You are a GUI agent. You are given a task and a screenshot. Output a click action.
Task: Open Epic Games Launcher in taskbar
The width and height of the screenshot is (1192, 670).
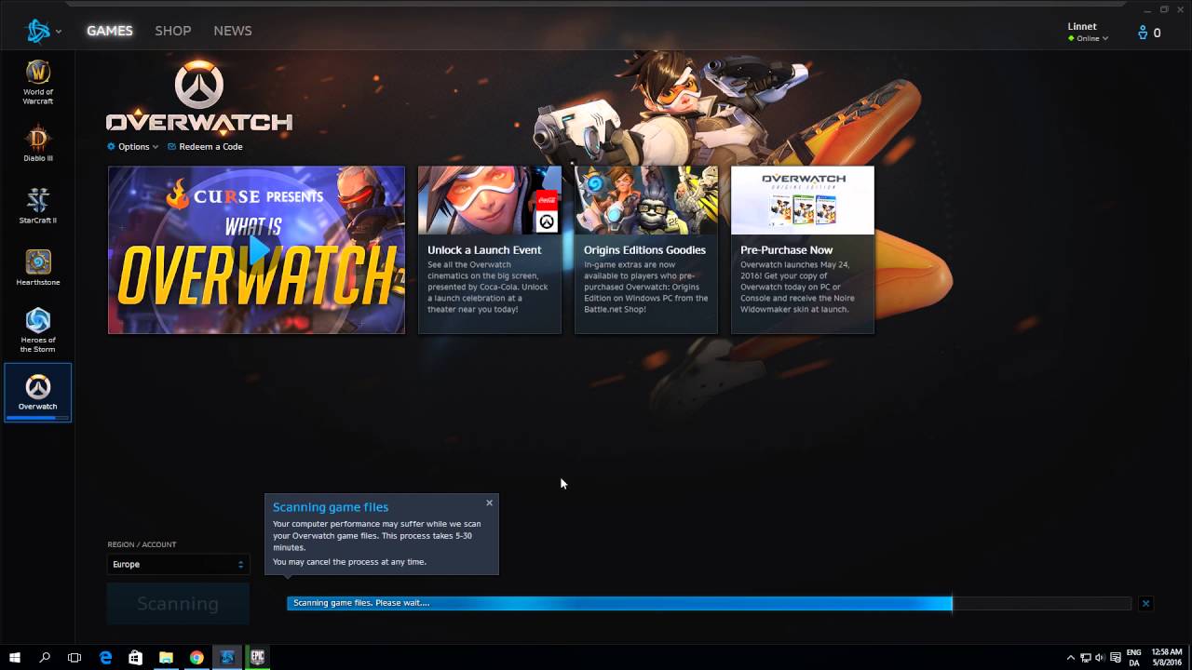(257, 657)
